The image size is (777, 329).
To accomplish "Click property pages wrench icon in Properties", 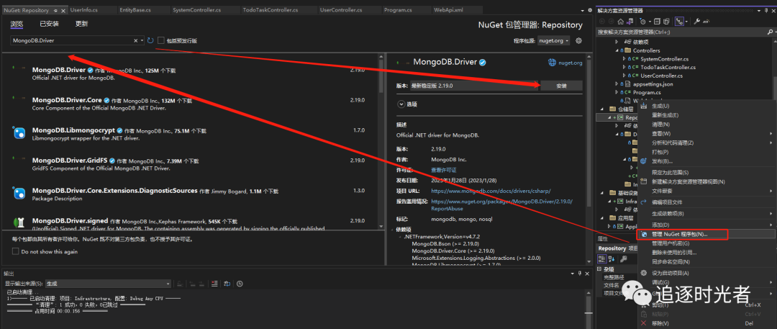I will (623, 259).
